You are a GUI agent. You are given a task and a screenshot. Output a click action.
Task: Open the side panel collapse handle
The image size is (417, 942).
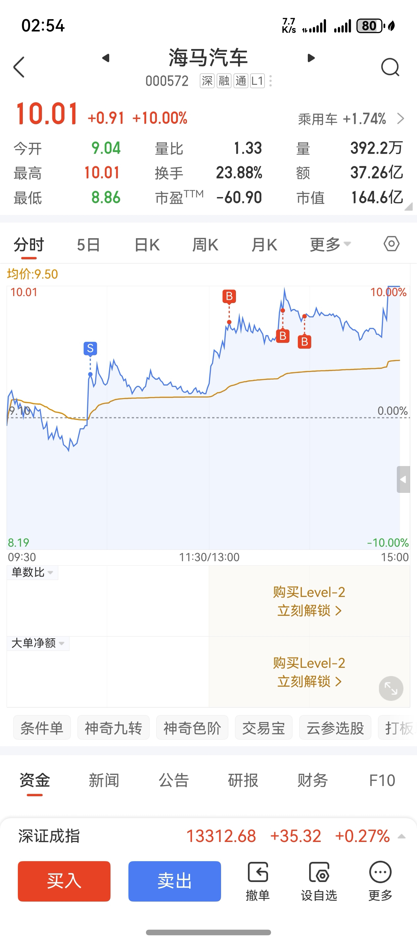pyautogui.click(x=403, y=479)
